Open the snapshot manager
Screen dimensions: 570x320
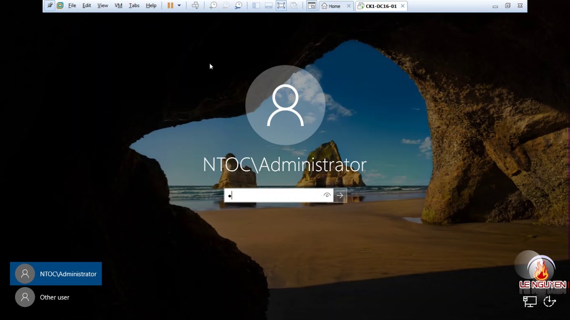[x=239, y=6]
